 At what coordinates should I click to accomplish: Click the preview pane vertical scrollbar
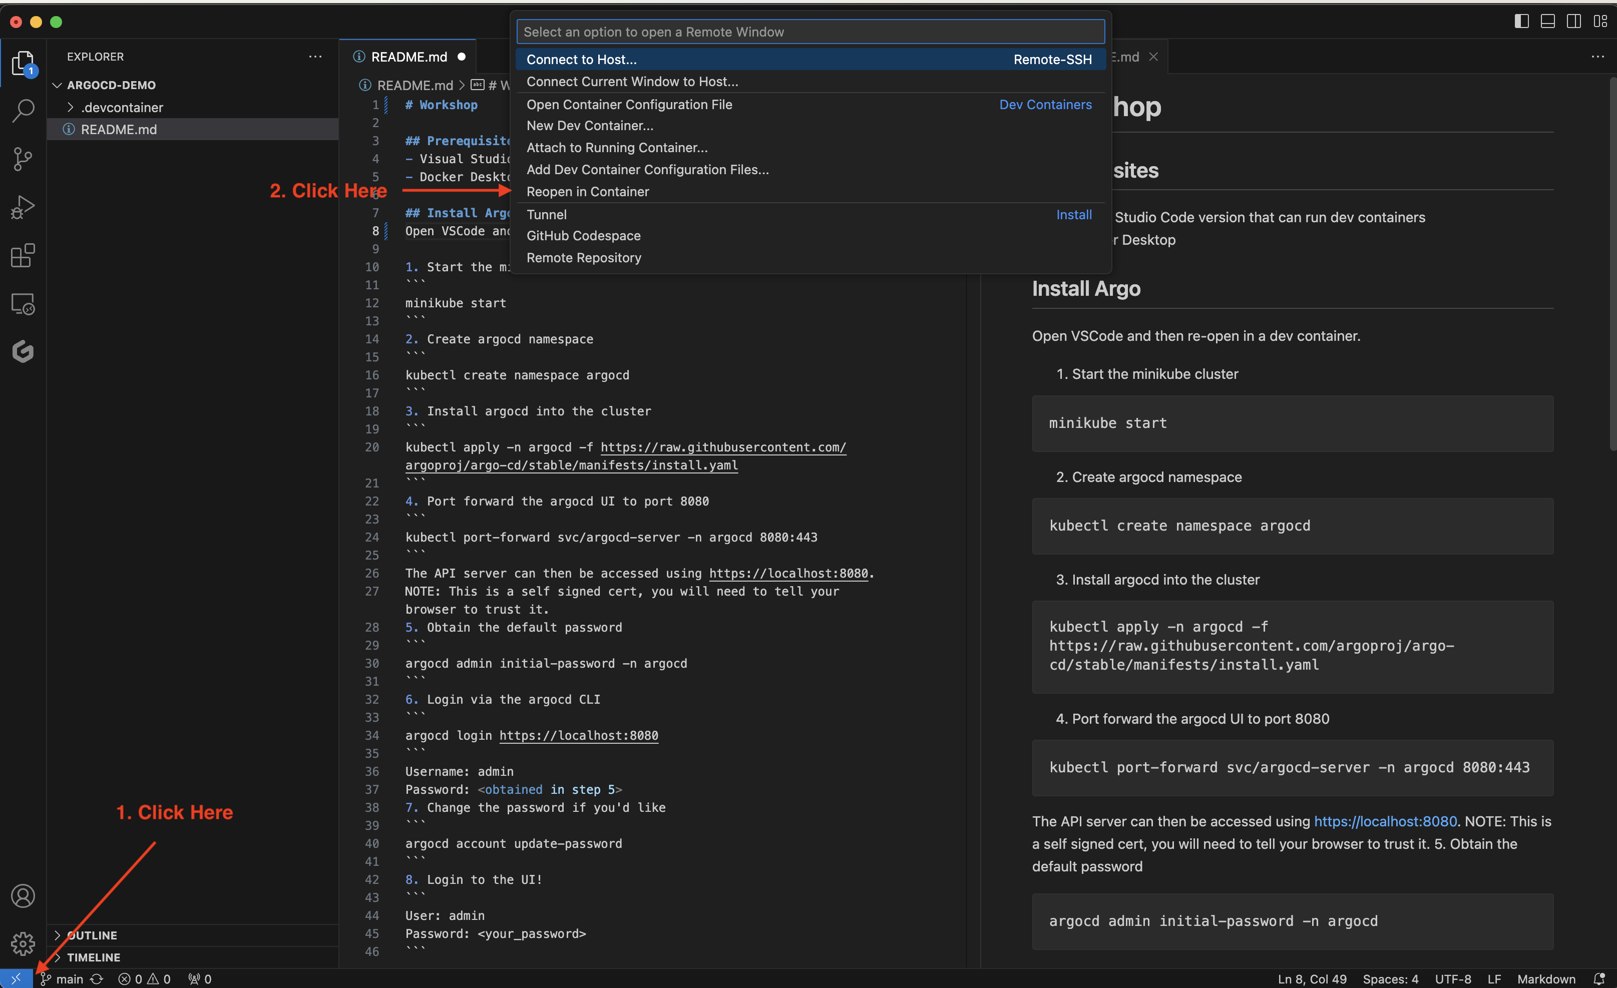tap(1612, 262)
